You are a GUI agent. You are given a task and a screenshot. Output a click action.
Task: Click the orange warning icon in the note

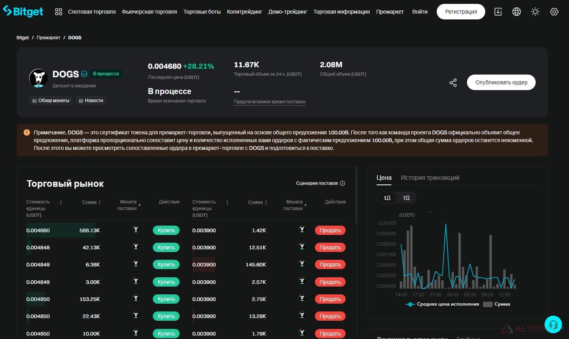click(x=27, y=132)
